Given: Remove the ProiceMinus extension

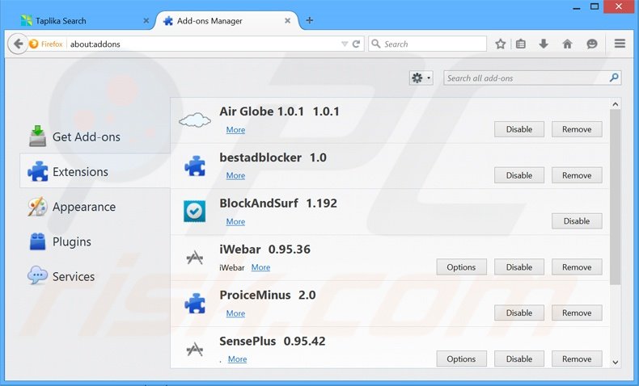Looking at the screenshot, I should [577, 313].
